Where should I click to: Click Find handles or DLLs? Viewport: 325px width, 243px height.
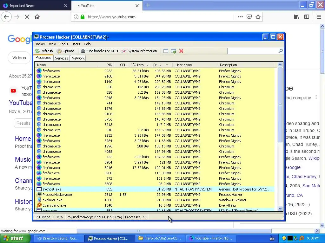coord(99,51)
